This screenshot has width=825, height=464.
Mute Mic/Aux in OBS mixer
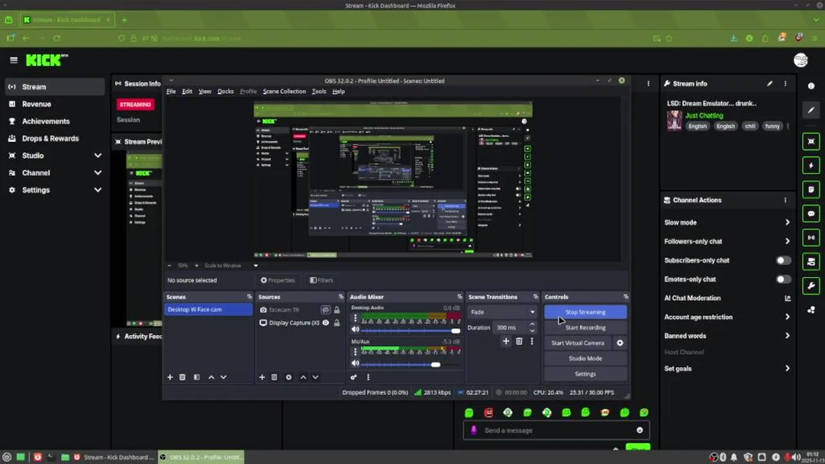point(355,364)
